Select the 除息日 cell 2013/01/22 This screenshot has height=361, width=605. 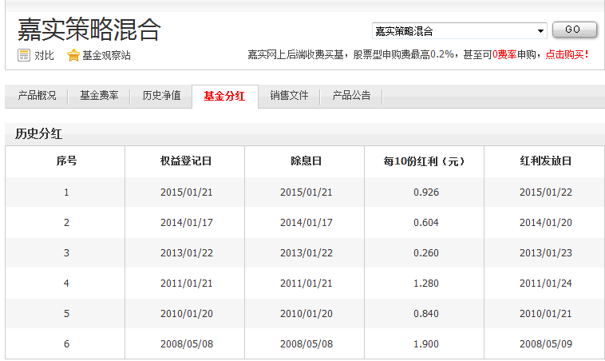pyautogui.click(x=306, y=253)
